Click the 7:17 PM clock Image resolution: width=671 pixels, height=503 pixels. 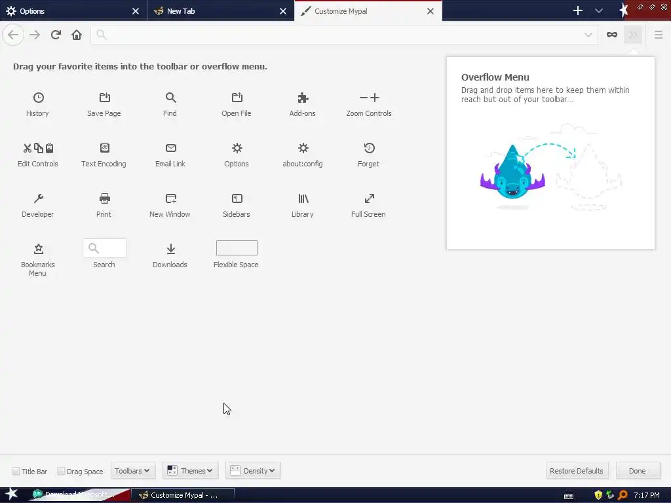(647, 495)
